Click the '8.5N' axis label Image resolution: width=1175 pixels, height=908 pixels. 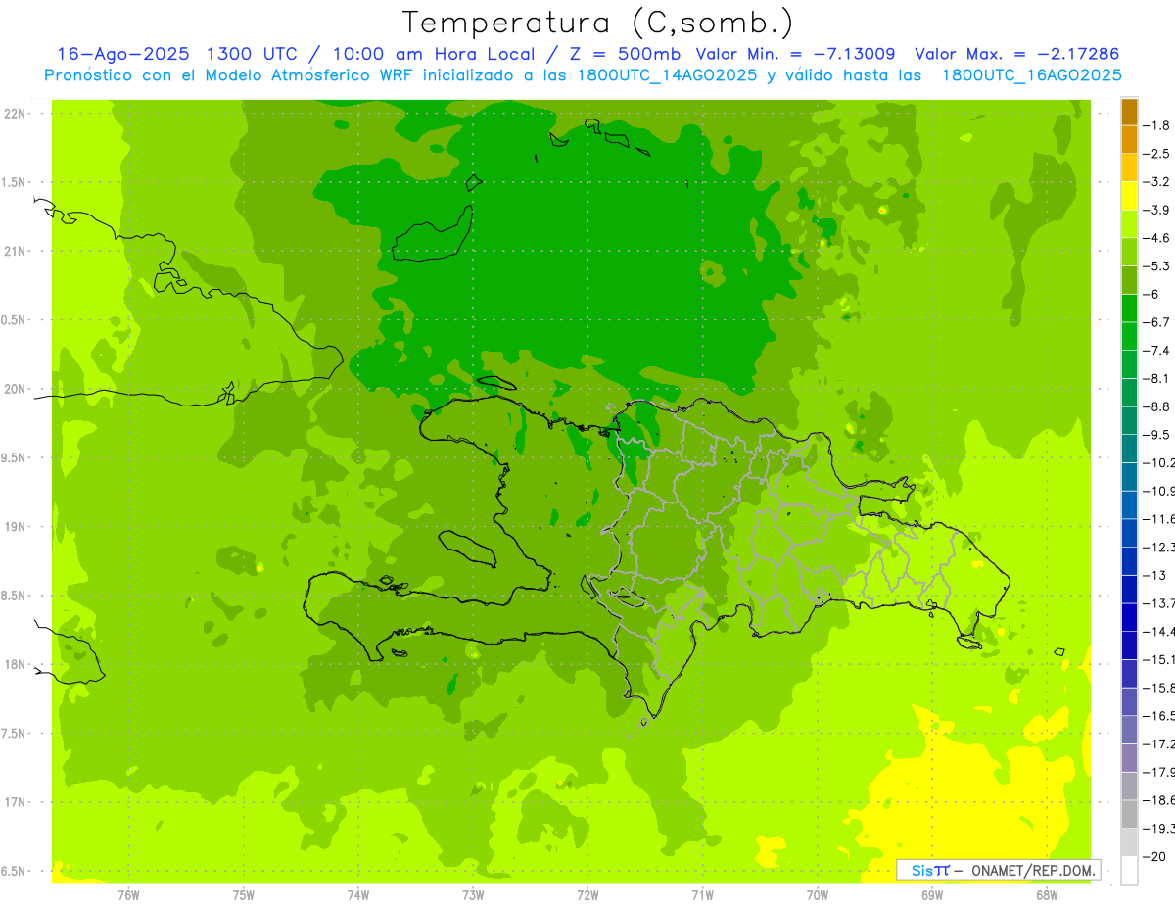point(15,596)
